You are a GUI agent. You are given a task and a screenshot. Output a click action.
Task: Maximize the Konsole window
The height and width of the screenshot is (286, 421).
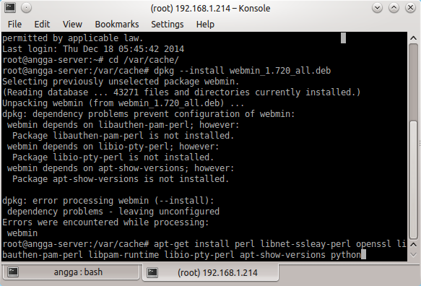click(394, 8)
